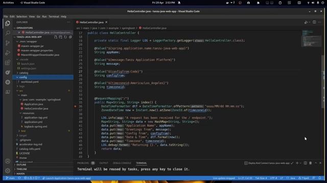The height and width of the screenshot is (183, 327).
Task: Open workload.yaml in explorer
Action: pos(30,82)
